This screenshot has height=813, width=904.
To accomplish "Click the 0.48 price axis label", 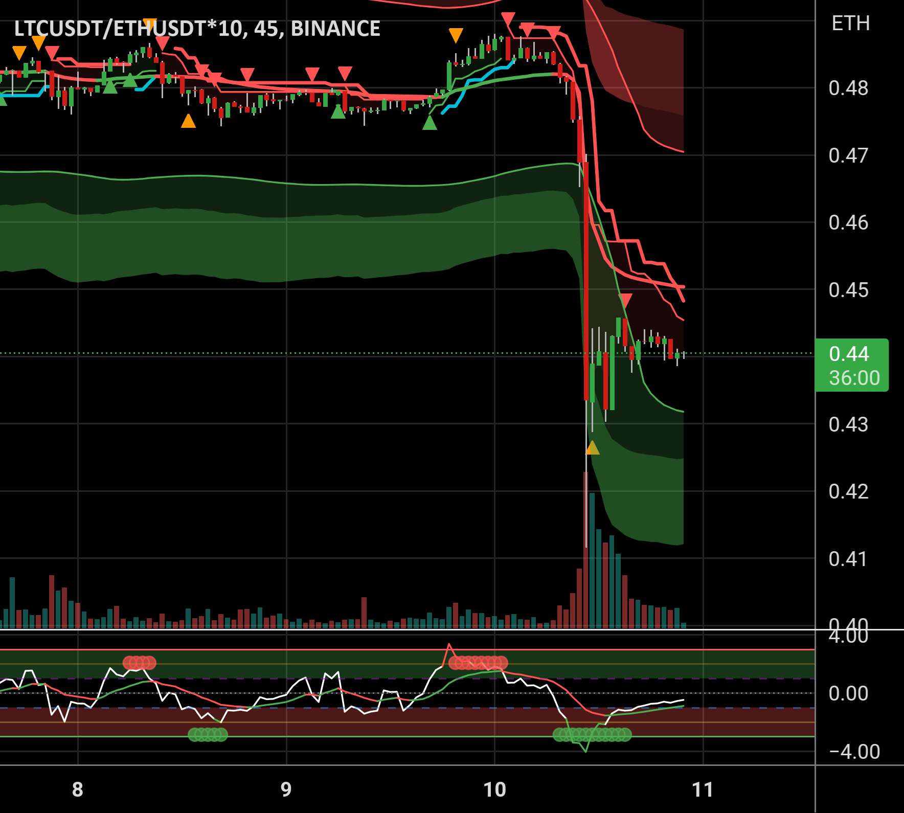I will pos(848,88).
